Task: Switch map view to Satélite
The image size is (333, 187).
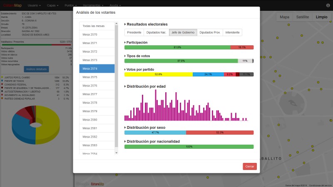Action: point(303,17)
